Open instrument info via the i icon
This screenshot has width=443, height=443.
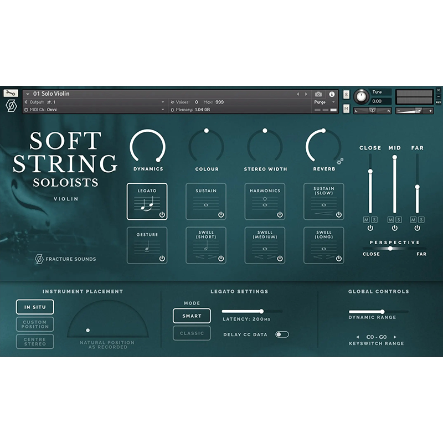pos(332,94)
